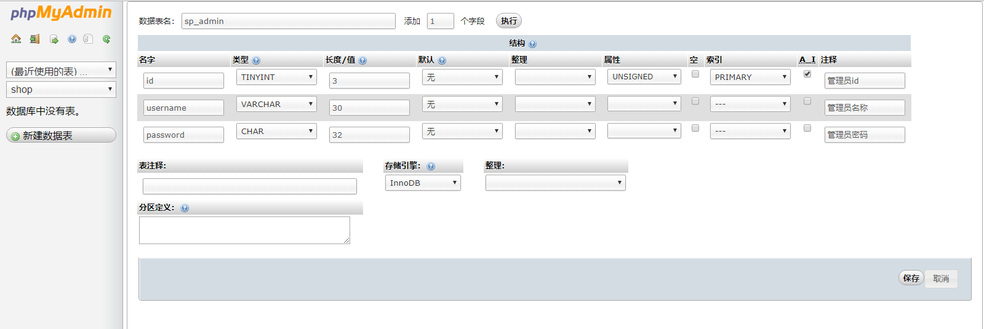Screen dimensions: 984x329
Task: Click the 管理员名称 comment field
Action: (865, 108)
